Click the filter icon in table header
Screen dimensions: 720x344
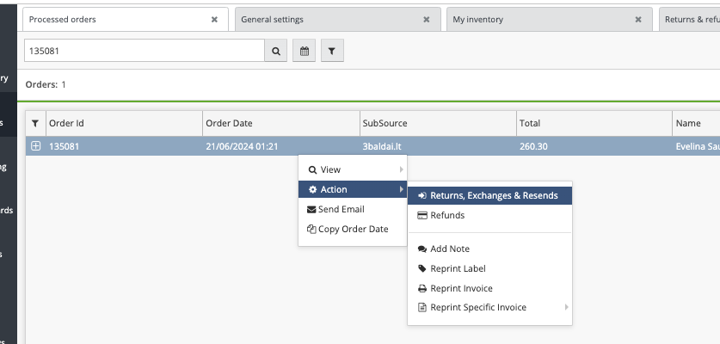pyautogui.click(x=35, y=124)
